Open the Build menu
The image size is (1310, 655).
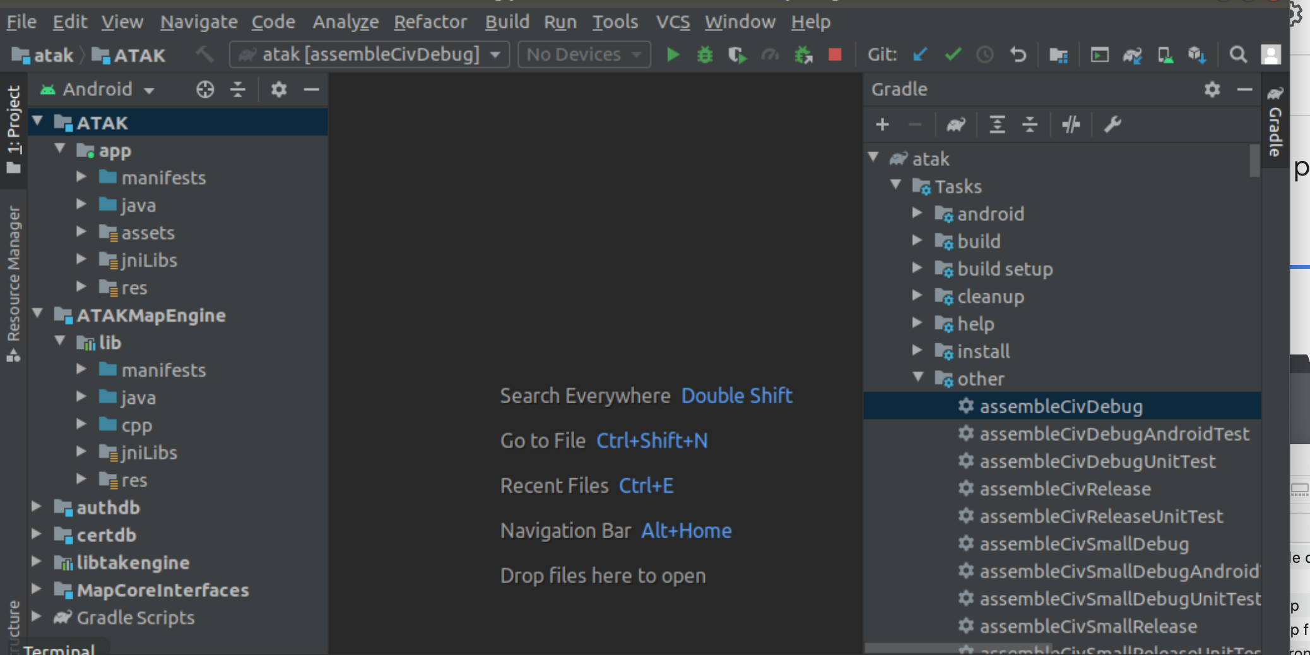[507, 22]
